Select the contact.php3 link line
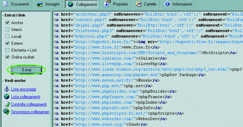This screenshot has height=127, width=243. click(148, 20)
